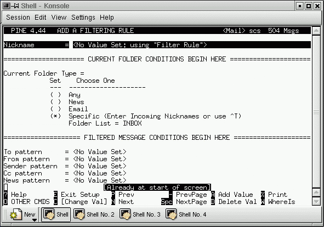Switch to Shell No. 4 tab
The width and height of the screenshot is (324, 227).
click(x=186, y=214)
